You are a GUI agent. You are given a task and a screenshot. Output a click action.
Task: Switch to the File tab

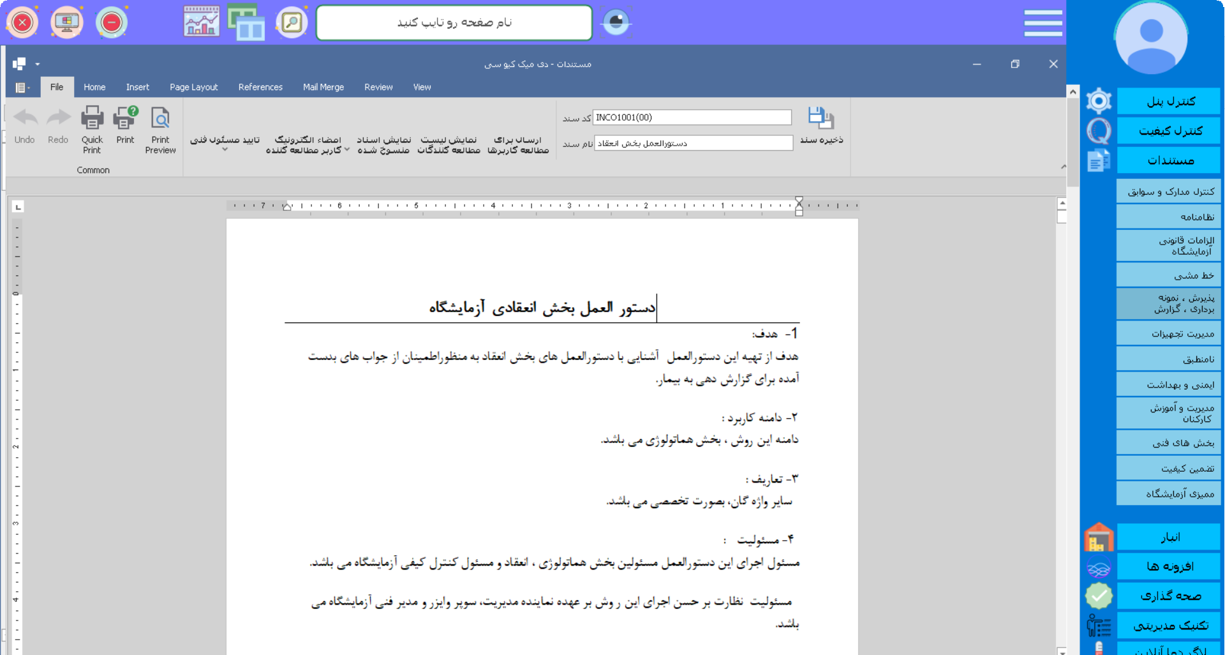click(57, 87)
